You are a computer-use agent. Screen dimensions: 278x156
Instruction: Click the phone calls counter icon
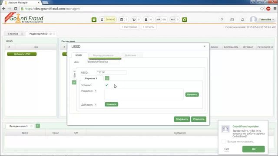pyautogui.click(x=134, y=19)
